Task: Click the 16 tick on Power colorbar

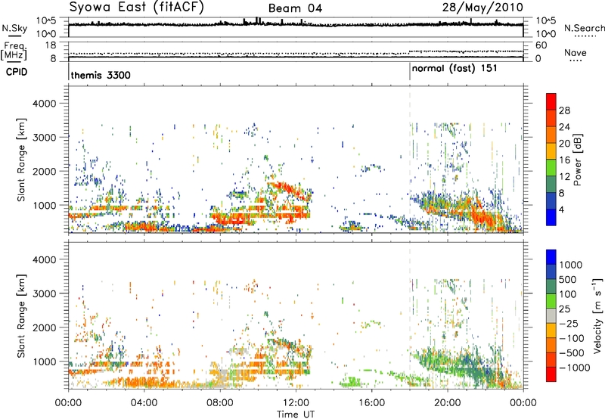Action: pyautogui.click(x=564, y=160)
